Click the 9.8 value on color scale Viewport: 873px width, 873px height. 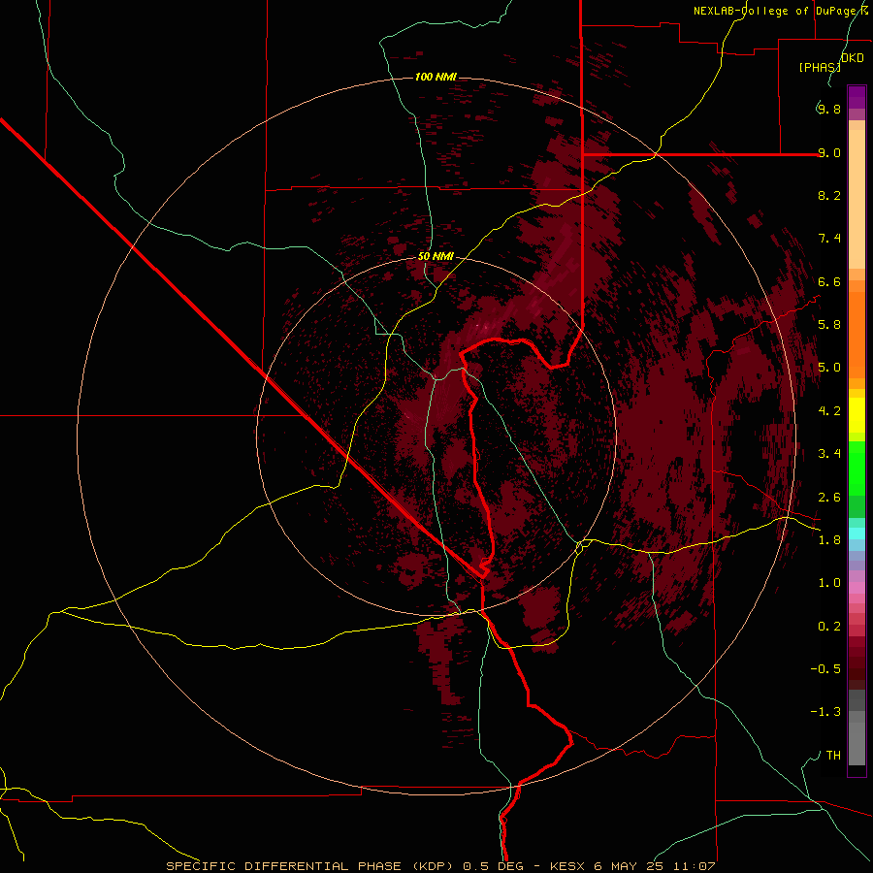829,109
